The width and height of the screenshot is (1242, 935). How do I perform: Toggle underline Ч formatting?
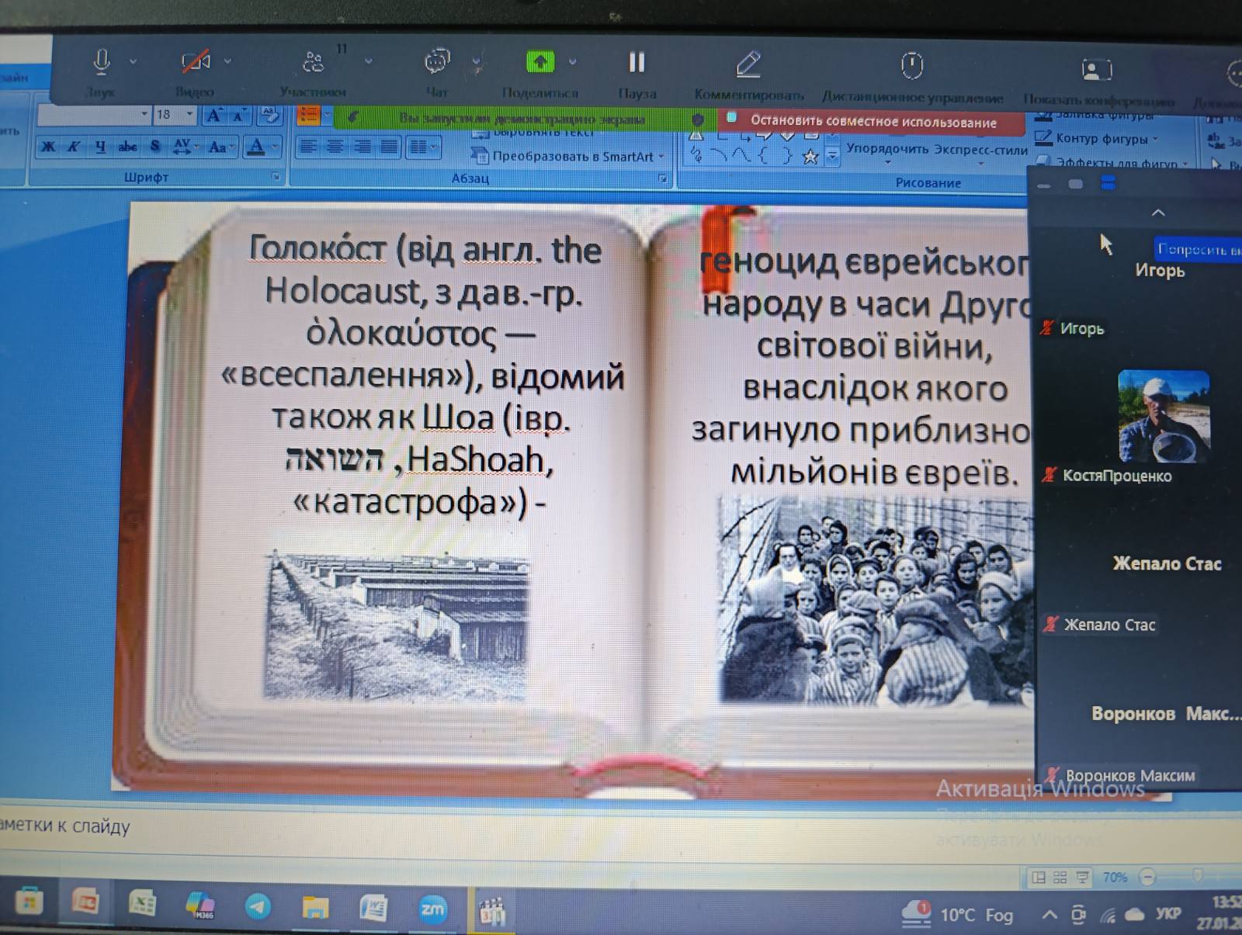pyautogui.click(x=101, y=146)
